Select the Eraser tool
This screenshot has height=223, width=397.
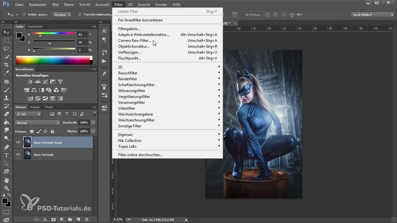point(7,114)
